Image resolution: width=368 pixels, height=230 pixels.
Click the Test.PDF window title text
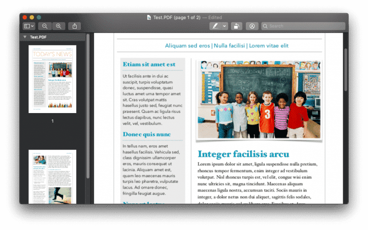[177, 17]
